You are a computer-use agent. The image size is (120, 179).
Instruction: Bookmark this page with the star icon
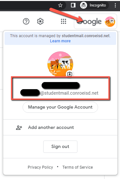click(60, 5)
